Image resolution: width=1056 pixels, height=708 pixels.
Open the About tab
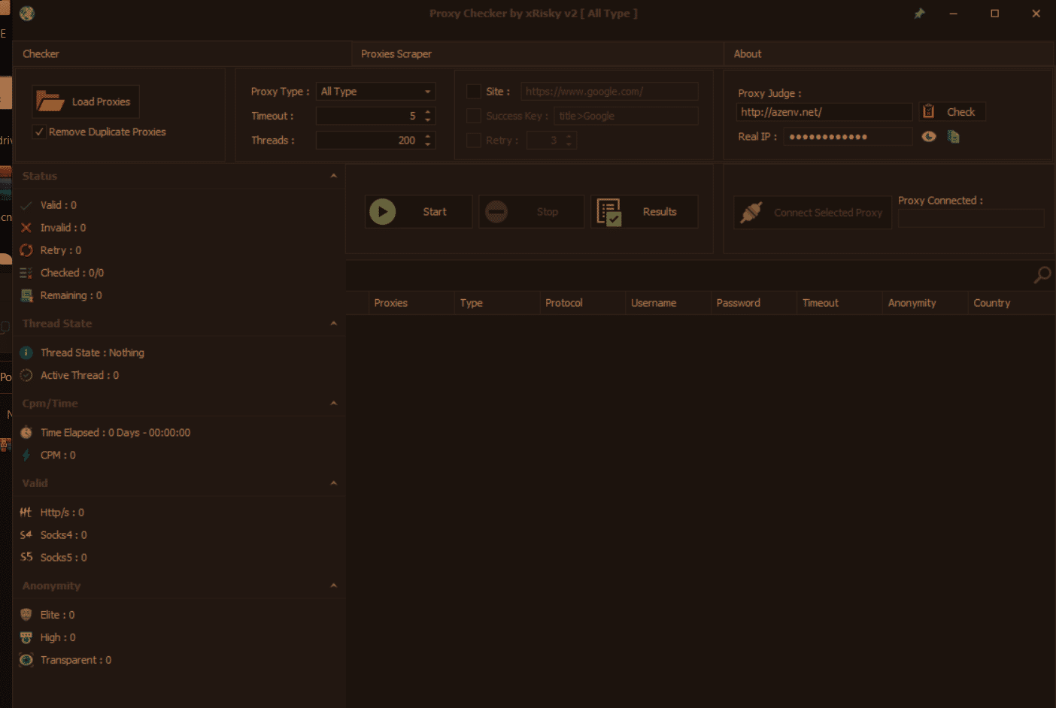(x=748, y=54)
